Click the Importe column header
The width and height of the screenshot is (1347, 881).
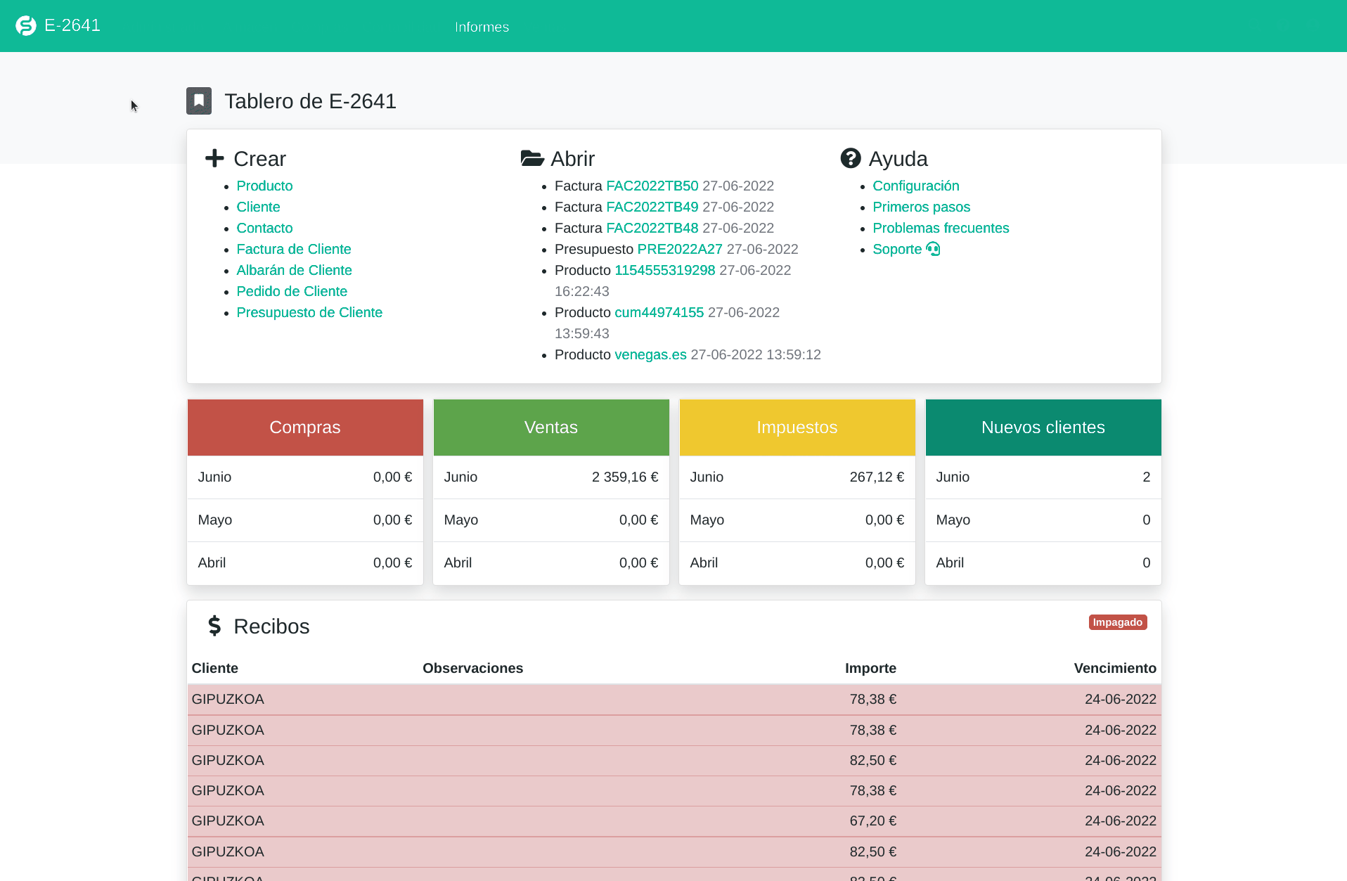tap(870, 668)
